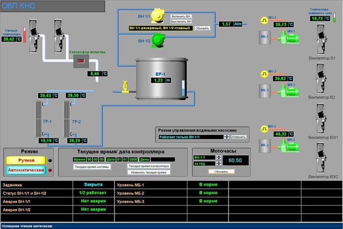This screenshot has height=229, width=343.
Task: Click the yellow BH 1/1 pump icon
Action: pyautogui.click(x=159, y=16)
